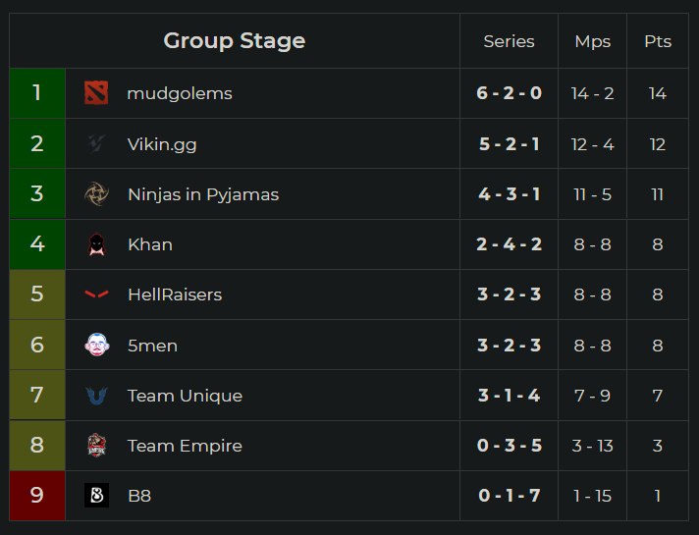Select the Team Empire name

point(185,446)
